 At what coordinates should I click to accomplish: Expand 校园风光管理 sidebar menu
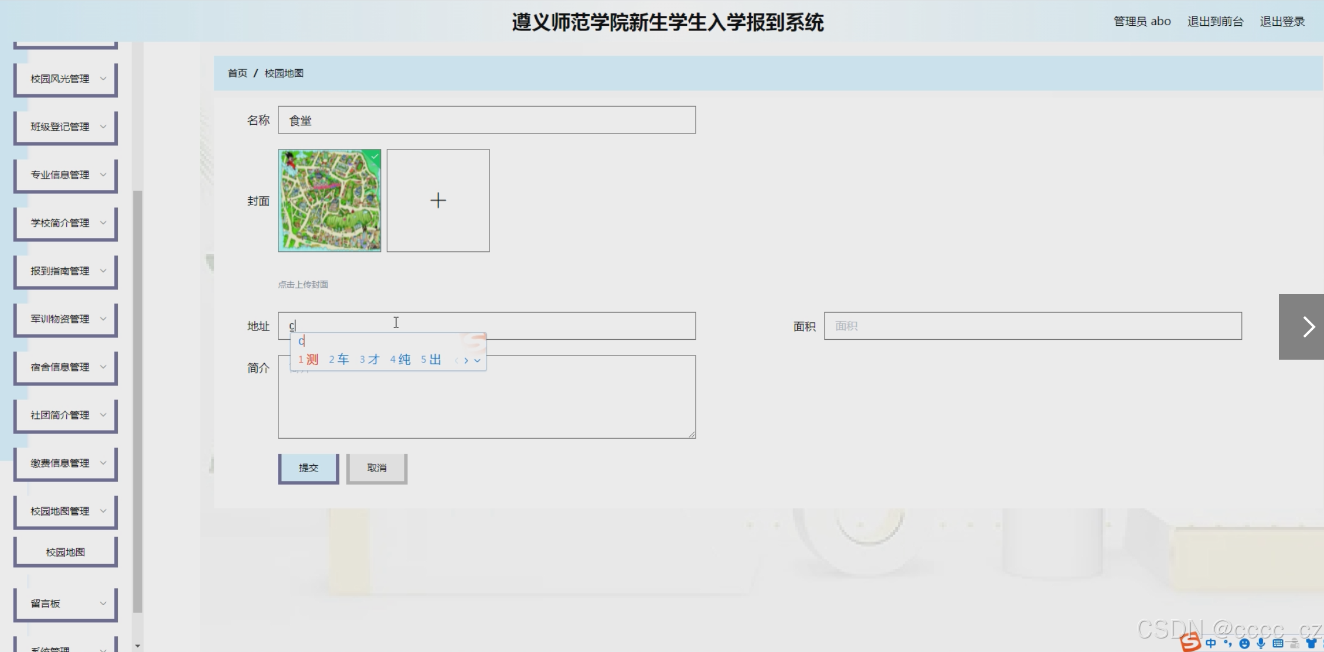coord(66,78)
